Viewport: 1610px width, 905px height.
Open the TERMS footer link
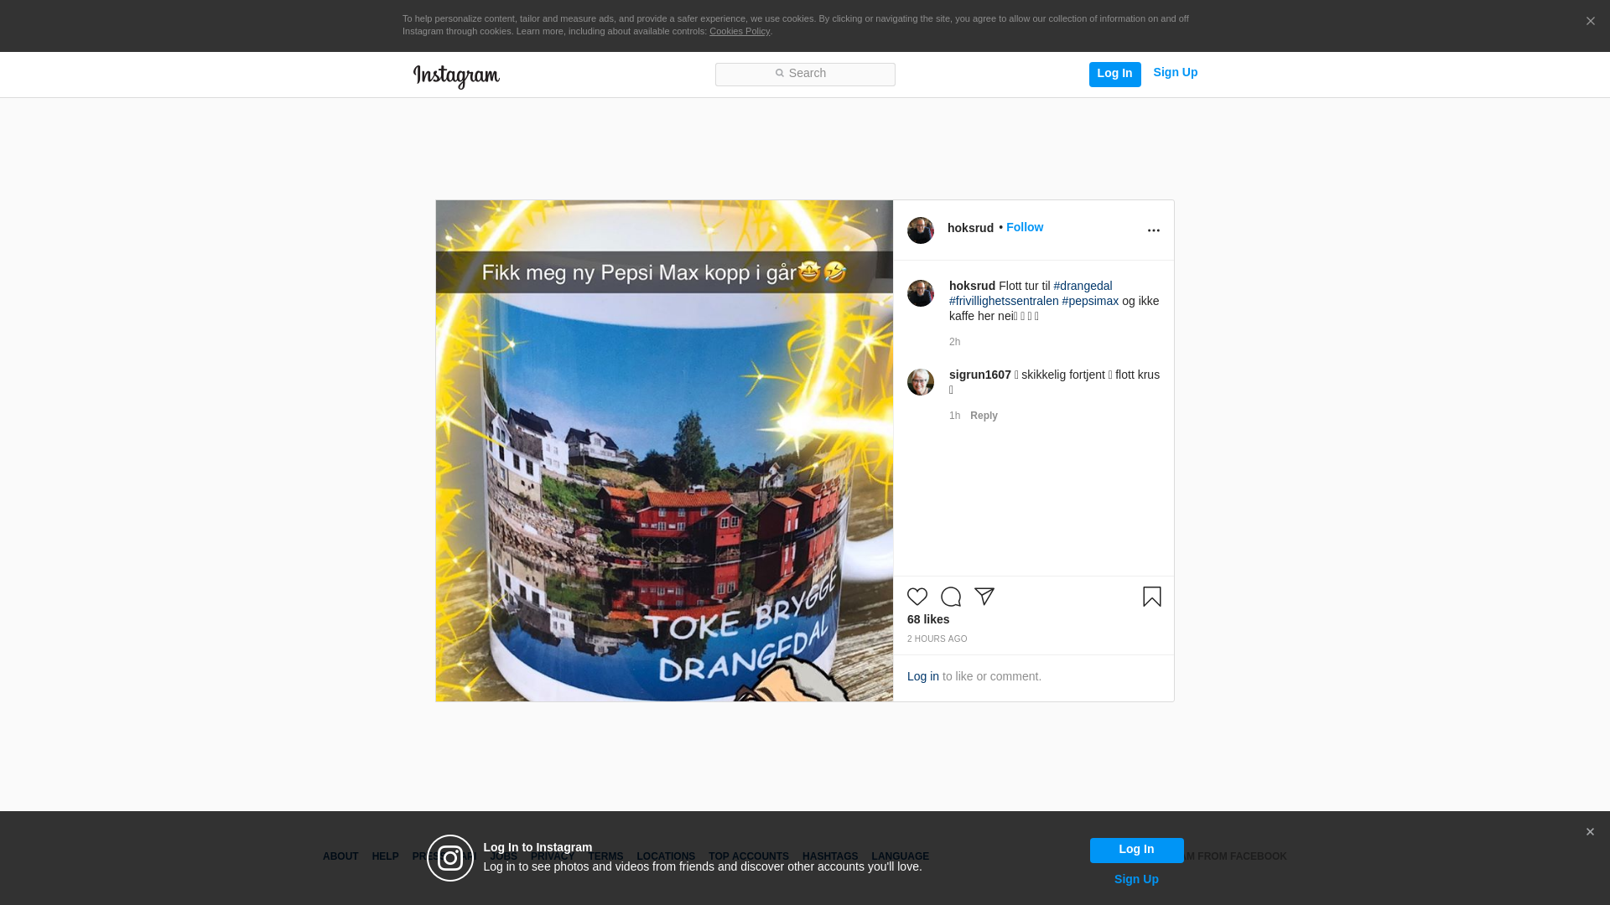click(x=605, y=856)
